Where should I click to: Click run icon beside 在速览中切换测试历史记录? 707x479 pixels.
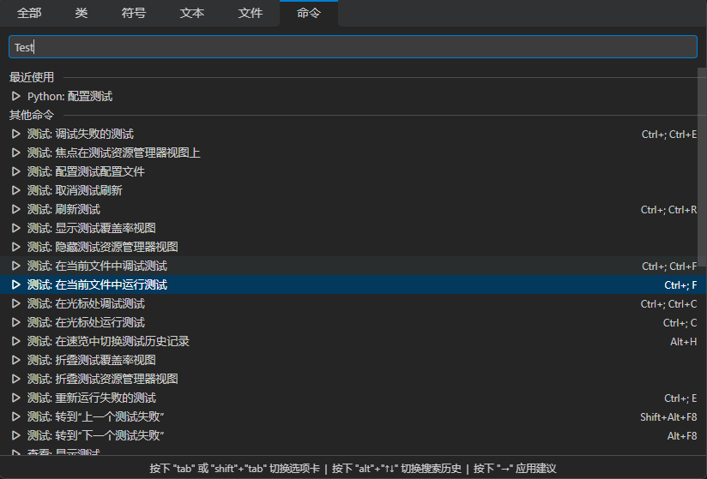click(x=15, y=341)
